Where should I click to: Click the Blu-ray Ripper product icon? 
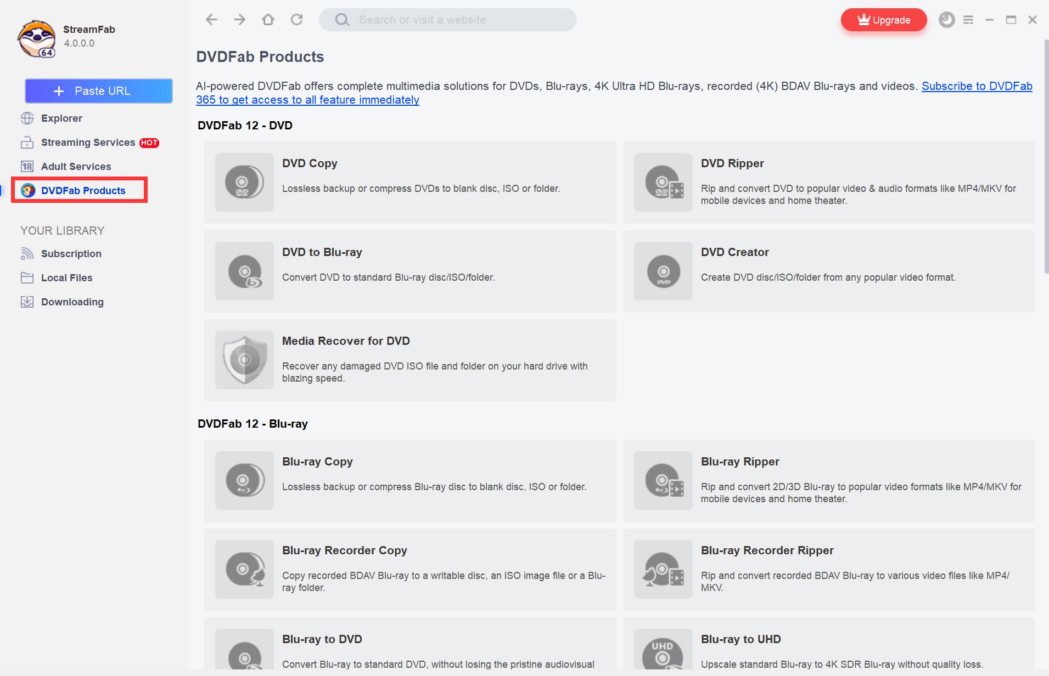(x=663, y=480)
